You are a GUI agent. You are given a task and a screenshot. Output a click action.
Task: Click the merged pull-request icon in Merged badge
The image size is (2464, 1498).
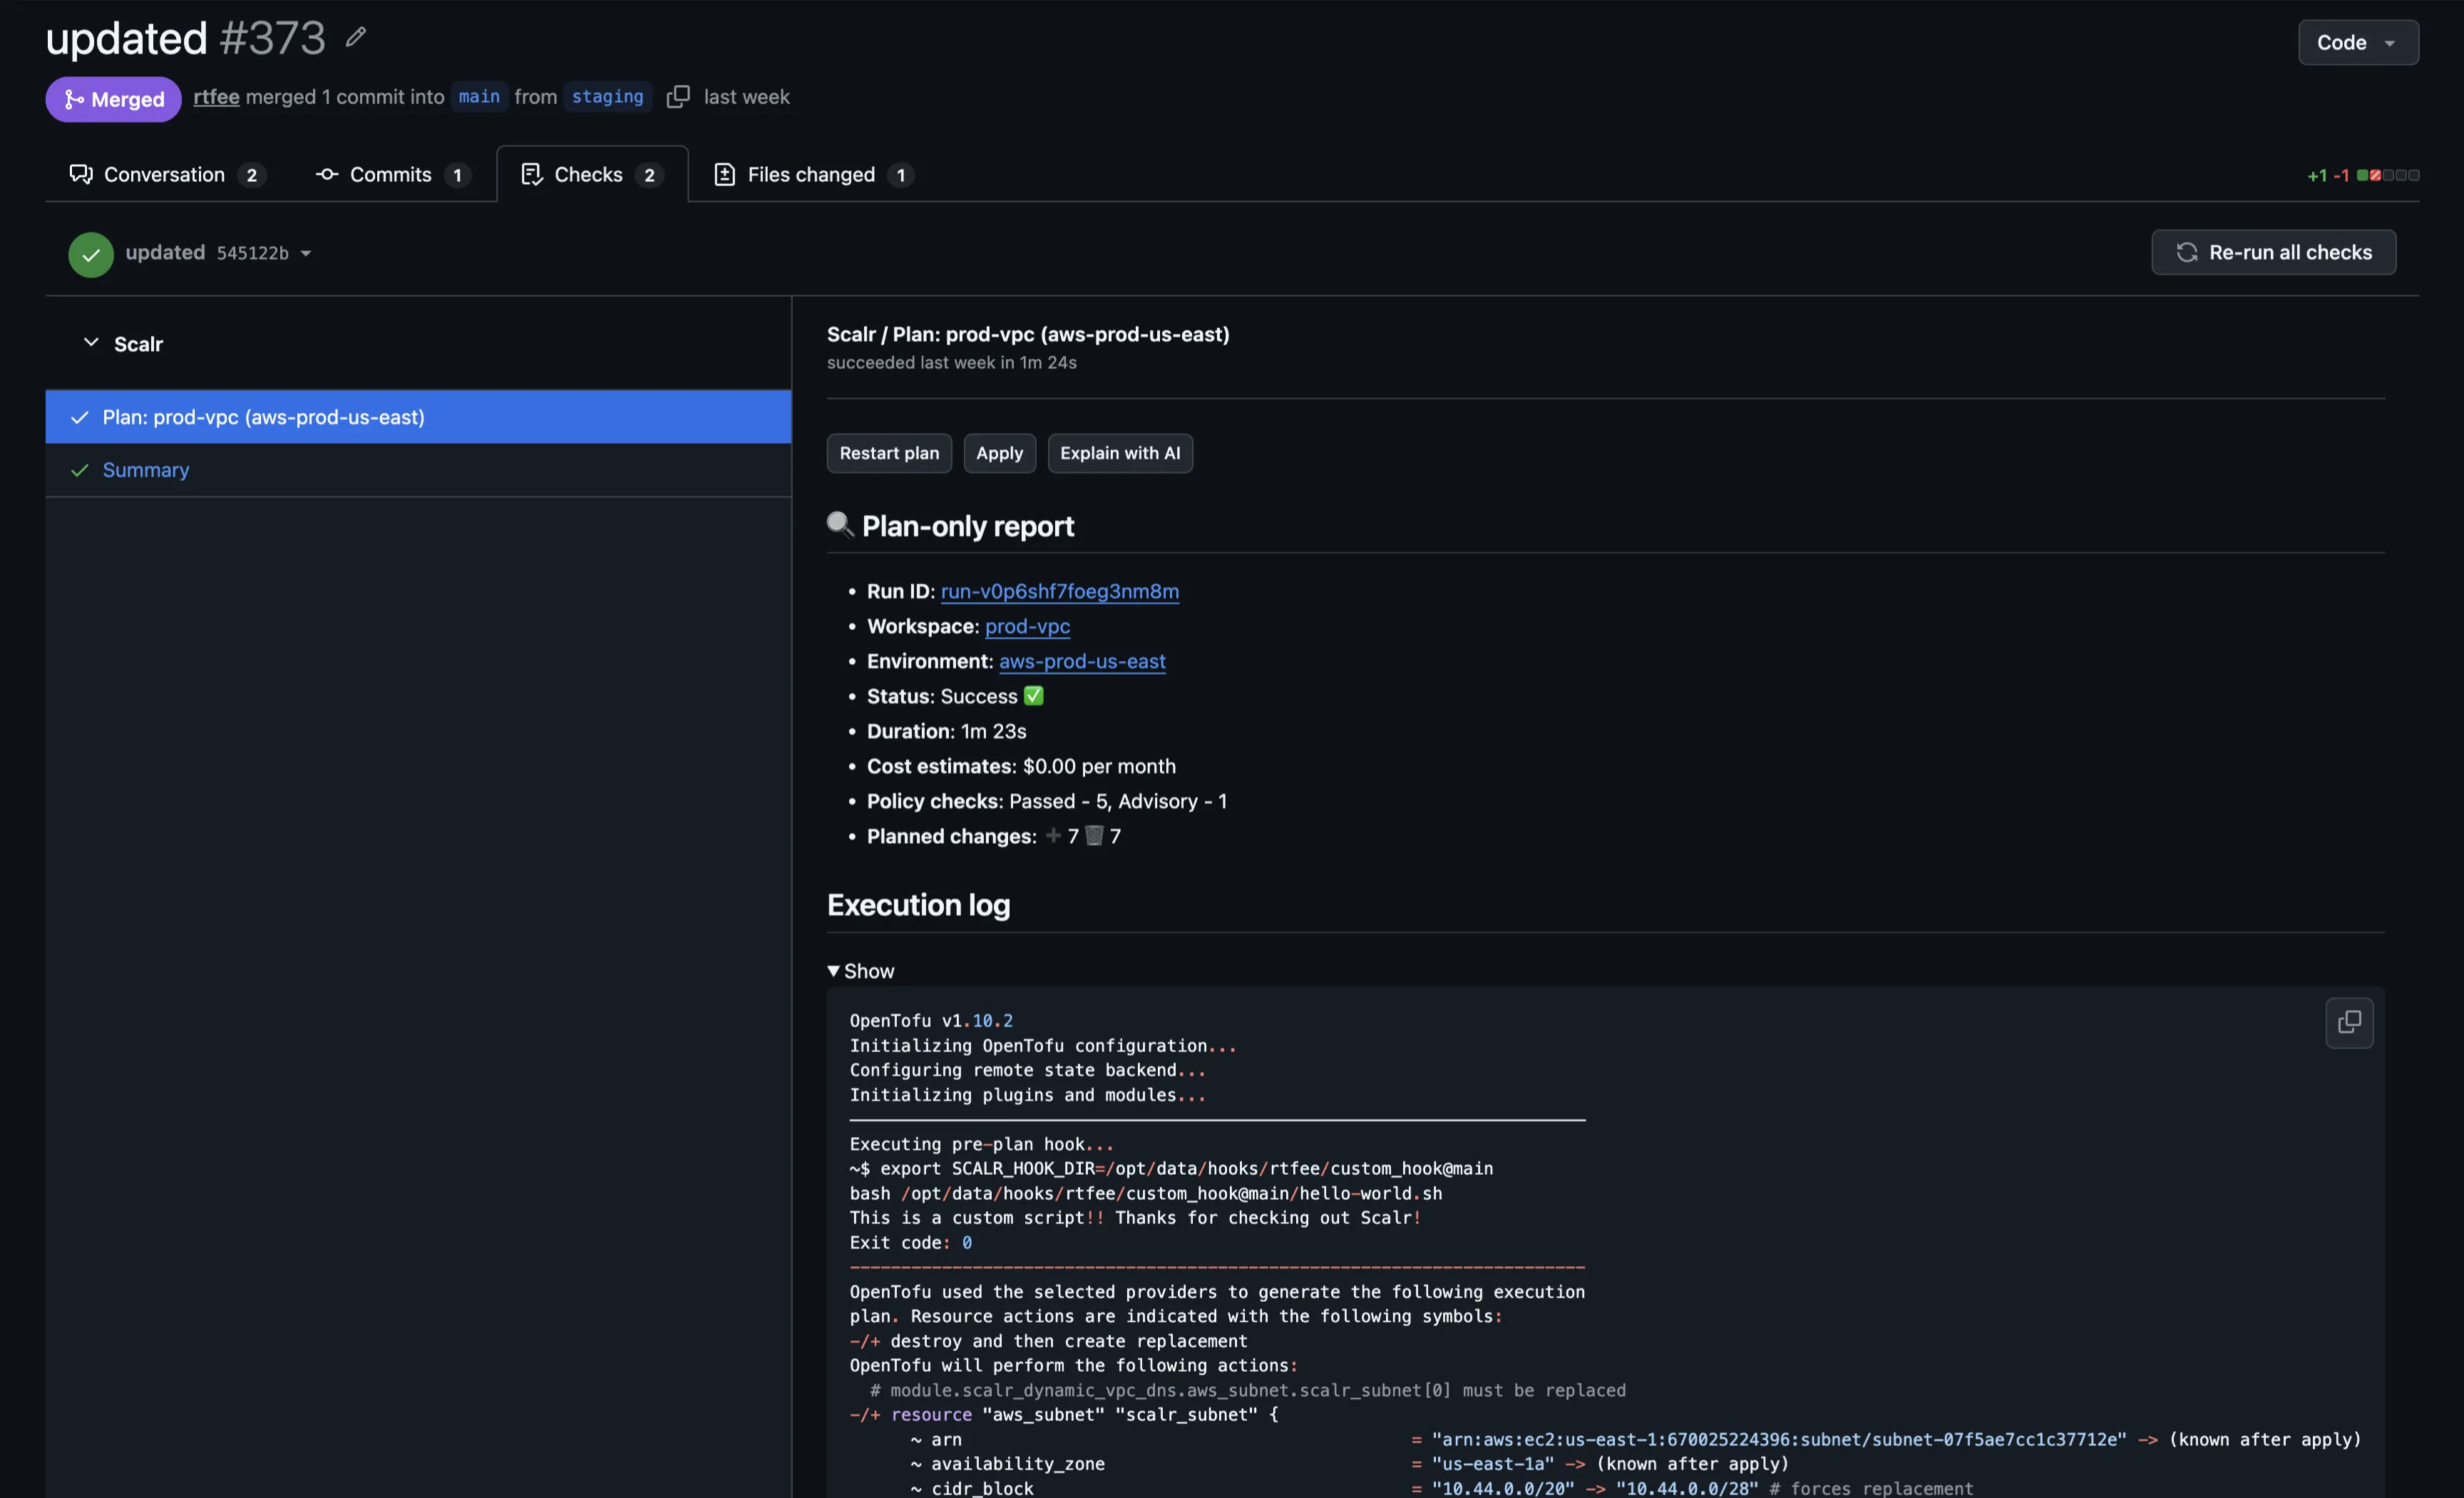(x=73, y=99)
